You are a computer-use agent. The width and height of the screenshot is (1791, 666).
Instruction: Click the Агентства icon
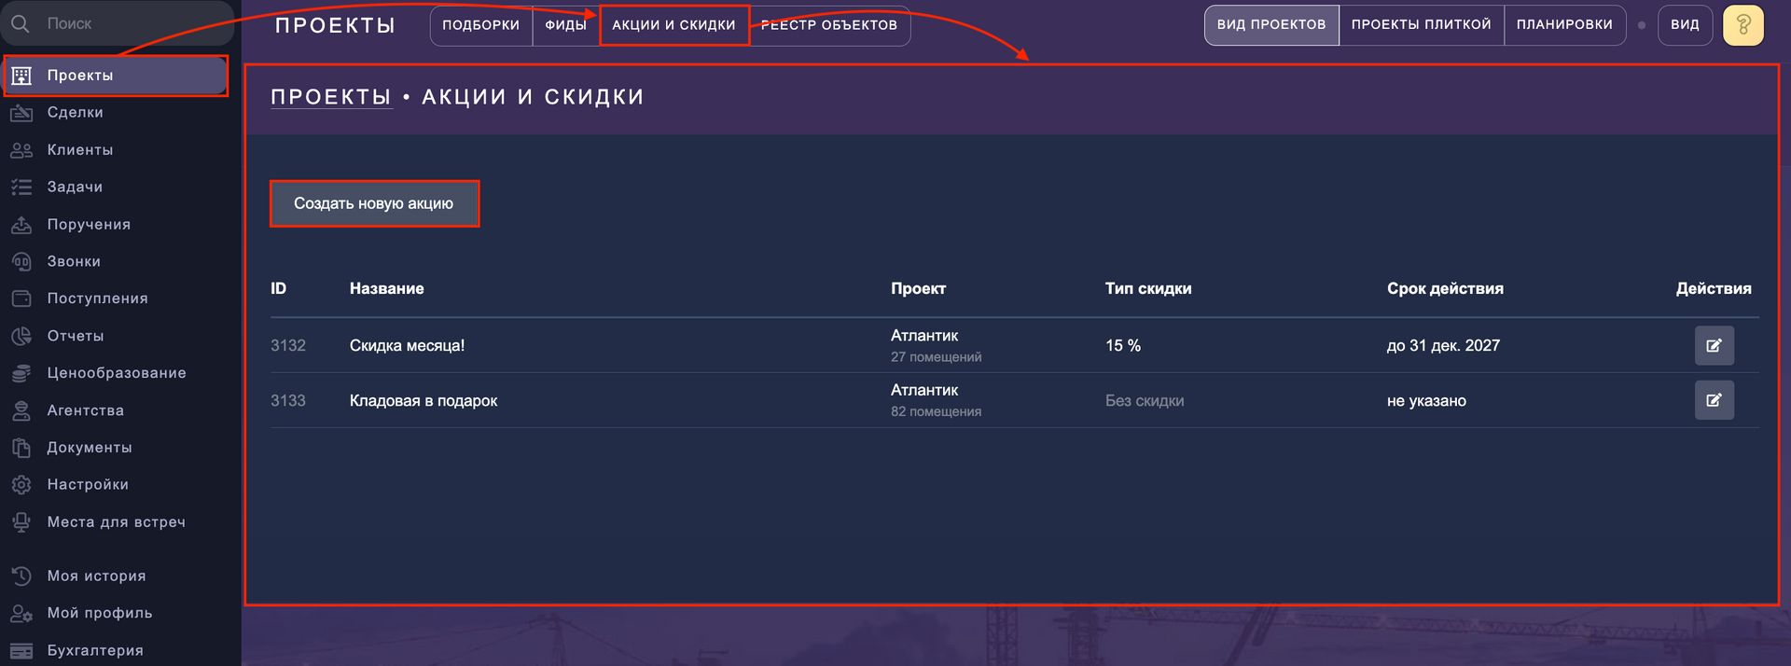[x=21, y=410]
